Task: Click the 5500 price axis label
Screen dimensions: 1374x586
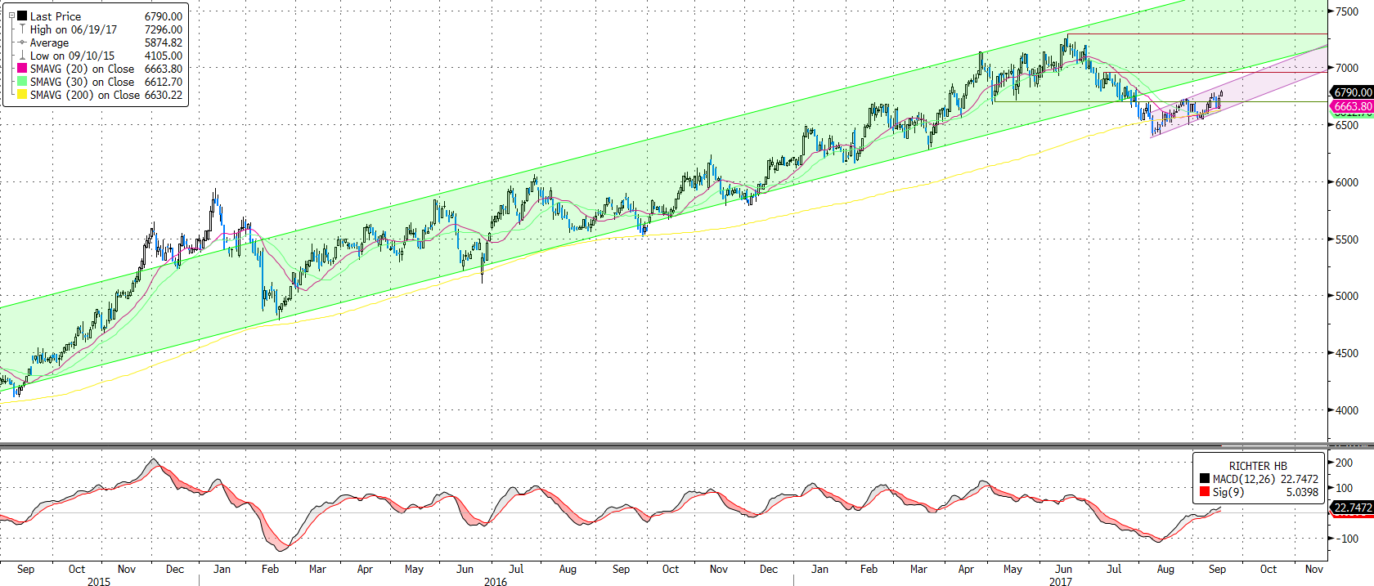Action: point(1347,239)
